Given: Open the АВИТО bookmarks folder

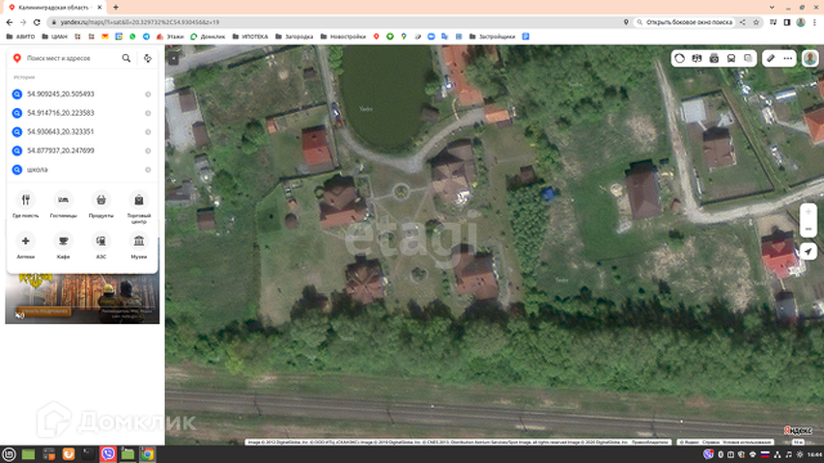Looking at the screenshot, I should (20, 37).
